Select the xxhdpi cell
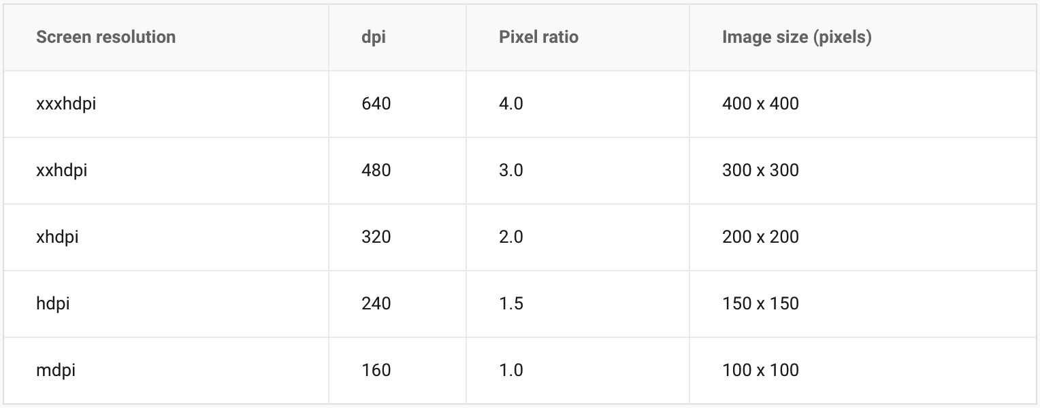The image size is (1040, 408). [62, 170]
